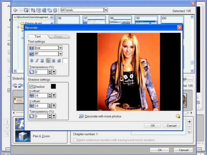Click the font size icon beside 48

coord(32,54)
